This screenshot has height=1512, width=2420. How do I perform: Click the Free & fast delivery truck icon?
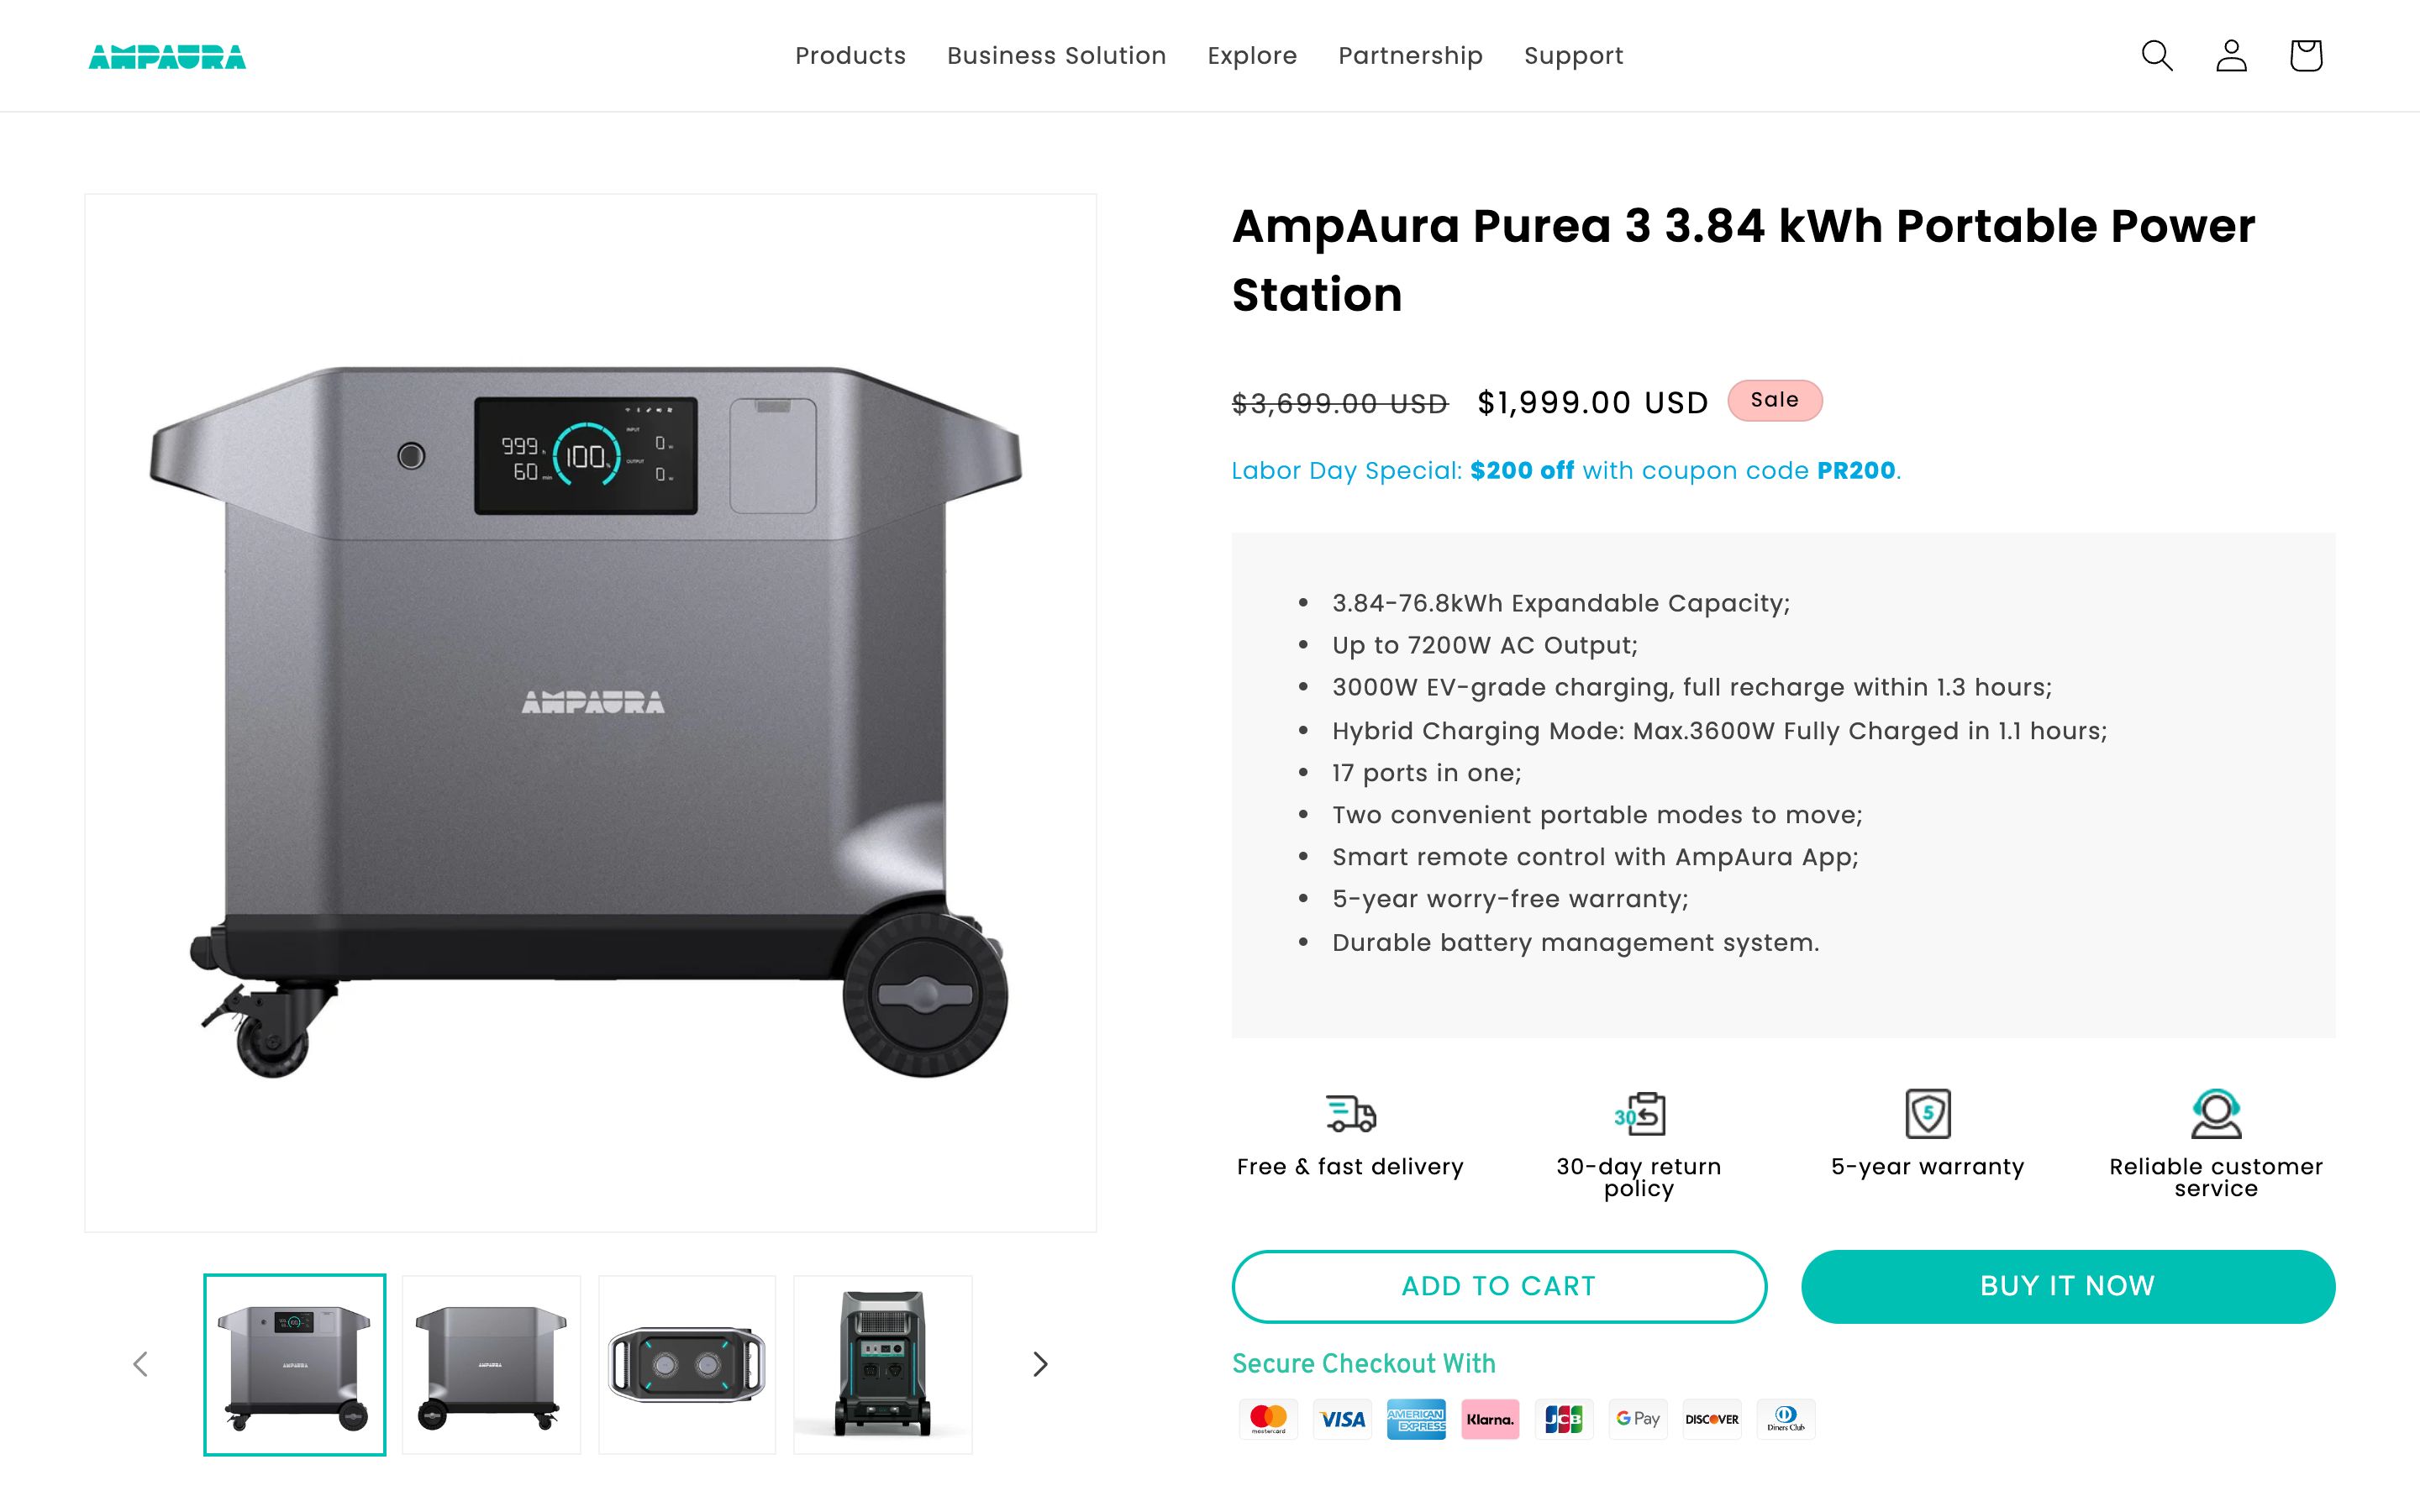tap(1350, 1112)
